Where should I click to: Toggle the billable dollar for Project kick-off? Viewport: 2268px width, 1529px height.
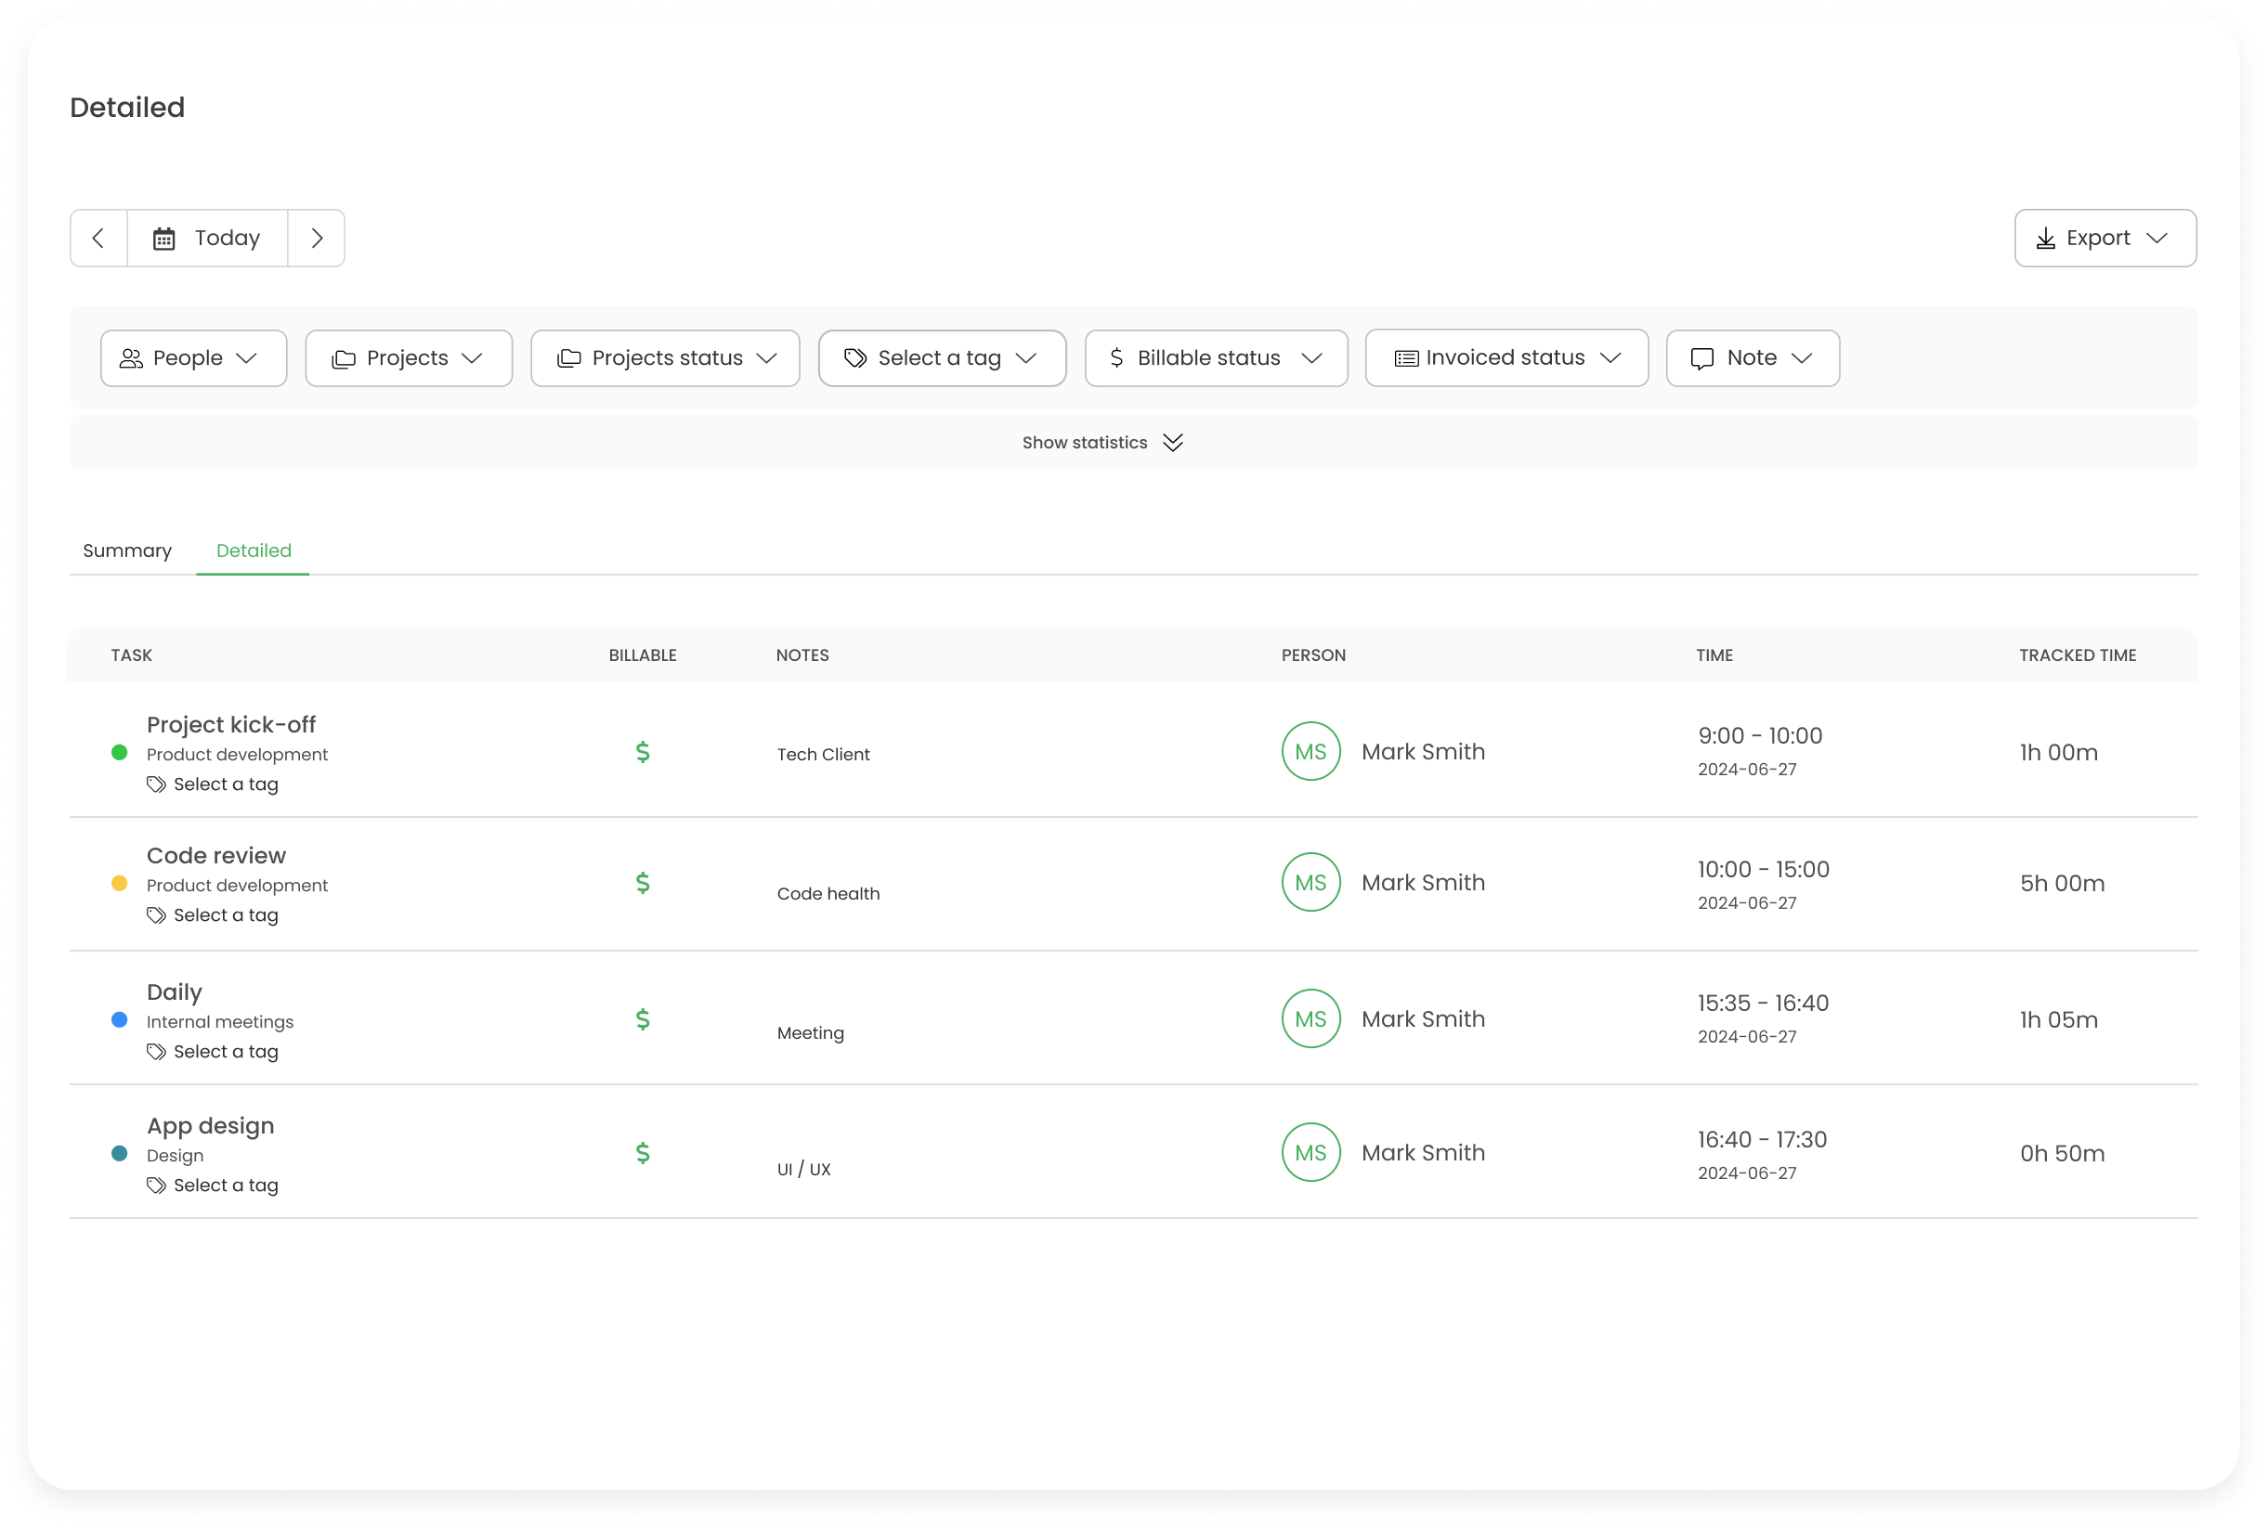click(642, 752)
